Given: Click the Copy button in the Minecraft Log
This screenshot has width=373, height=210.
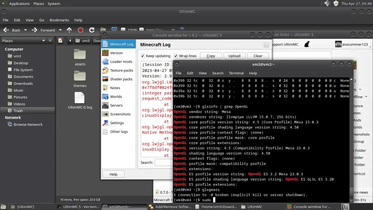Looking at the screenshot, I should click(211, 56).
